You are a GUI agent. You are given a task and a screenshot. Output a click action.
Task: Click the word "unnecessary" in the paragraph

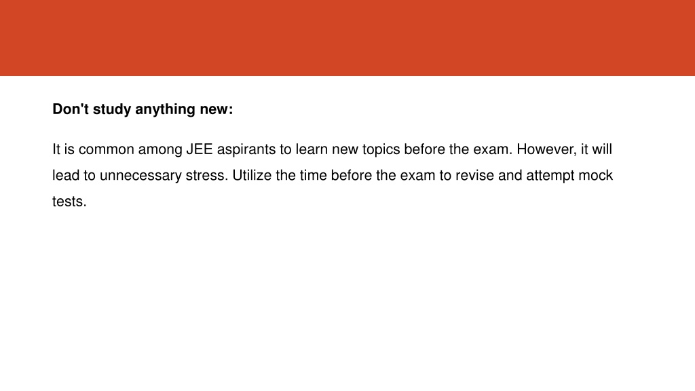140,176
